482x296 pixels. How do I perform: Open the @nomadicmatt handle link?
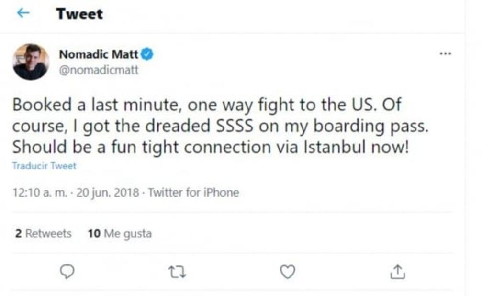pos(99,70)
